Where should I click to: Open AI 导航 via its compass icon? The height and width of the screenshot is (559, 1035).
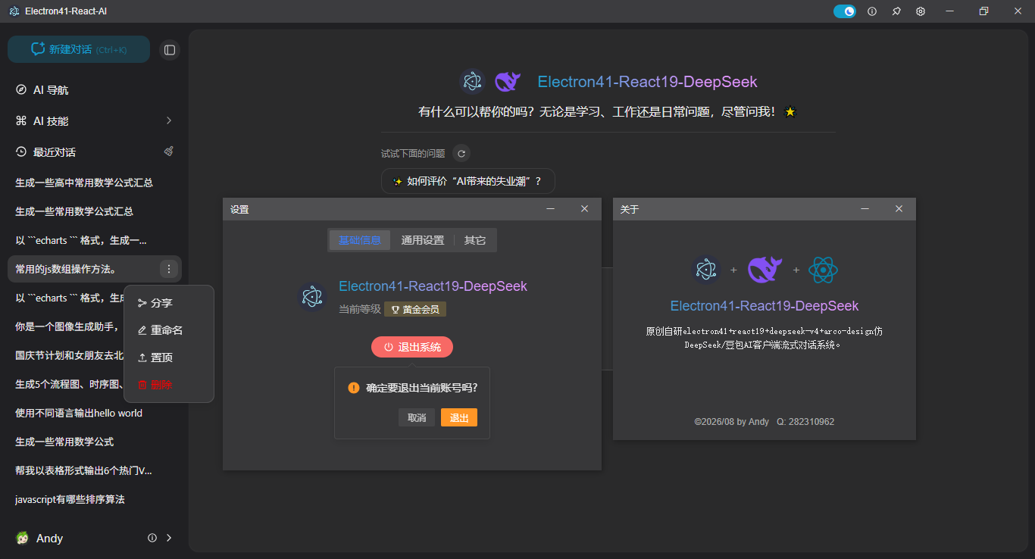pos(21,89)
